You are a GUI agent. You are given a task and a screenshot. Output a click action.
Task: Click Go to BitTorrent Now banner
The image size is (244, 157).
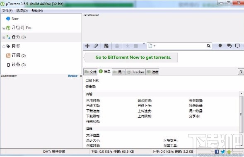(x=130, y=58)
